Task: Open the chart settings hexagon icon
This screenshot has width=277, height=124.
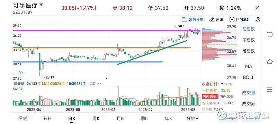Action: [258, 19]
